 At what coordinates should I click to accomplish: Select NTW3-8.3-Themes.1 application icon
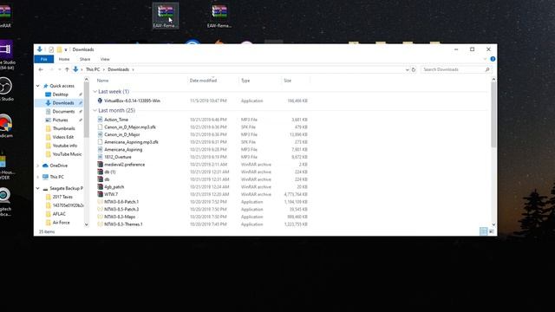[x=101, y=224]
